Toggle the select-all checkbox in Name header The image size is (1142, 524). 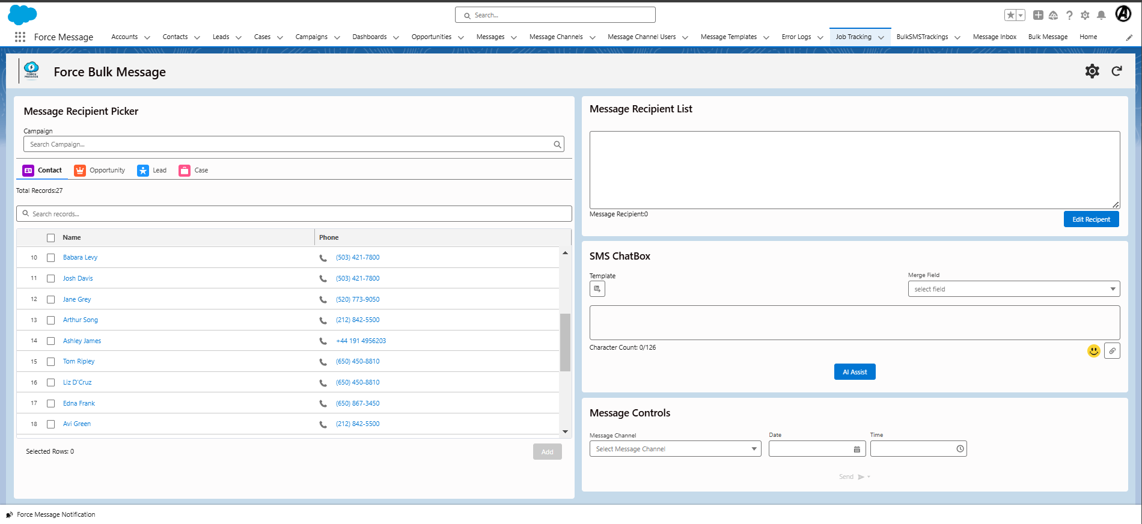[x=51, y=238]
